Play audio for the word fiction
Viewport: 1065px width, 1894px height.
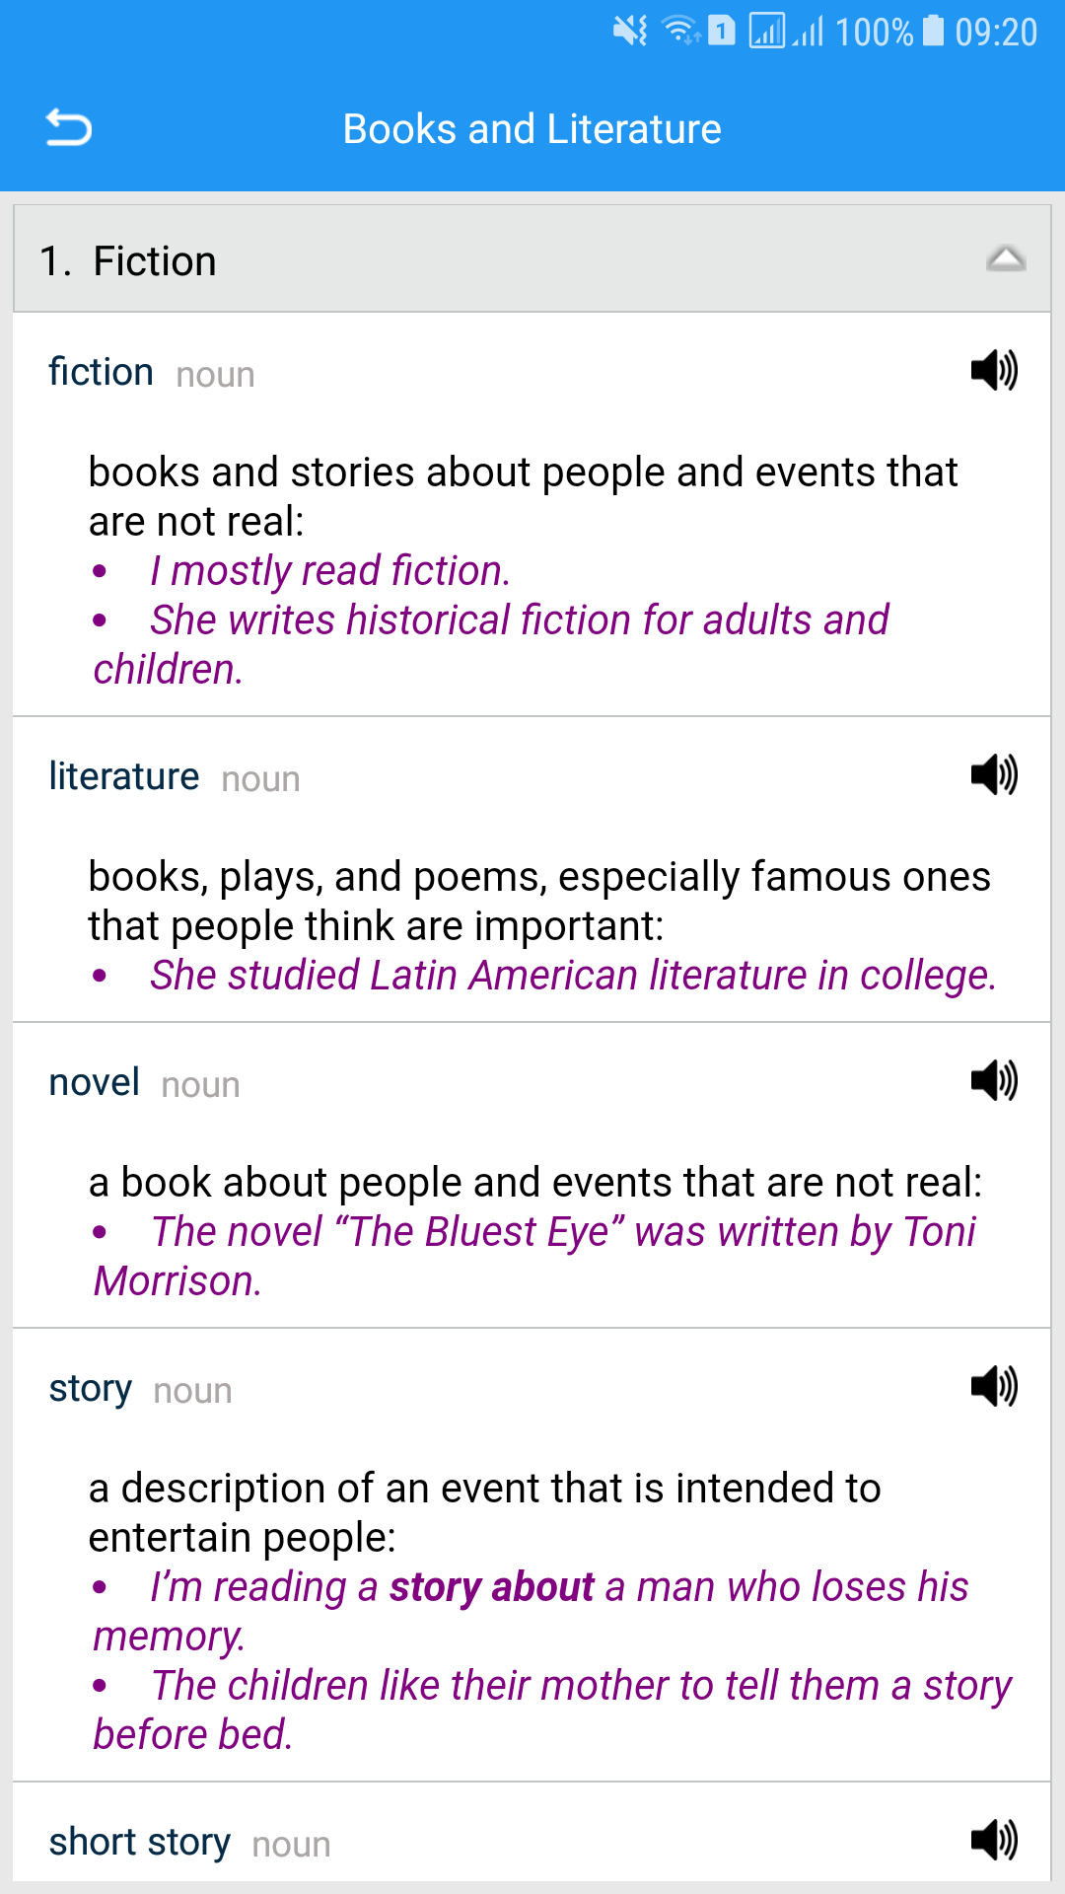click(x=993, y=371)
